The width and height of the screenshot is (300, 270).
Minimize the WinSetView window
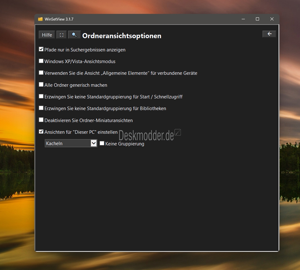(x=243, y=19)
